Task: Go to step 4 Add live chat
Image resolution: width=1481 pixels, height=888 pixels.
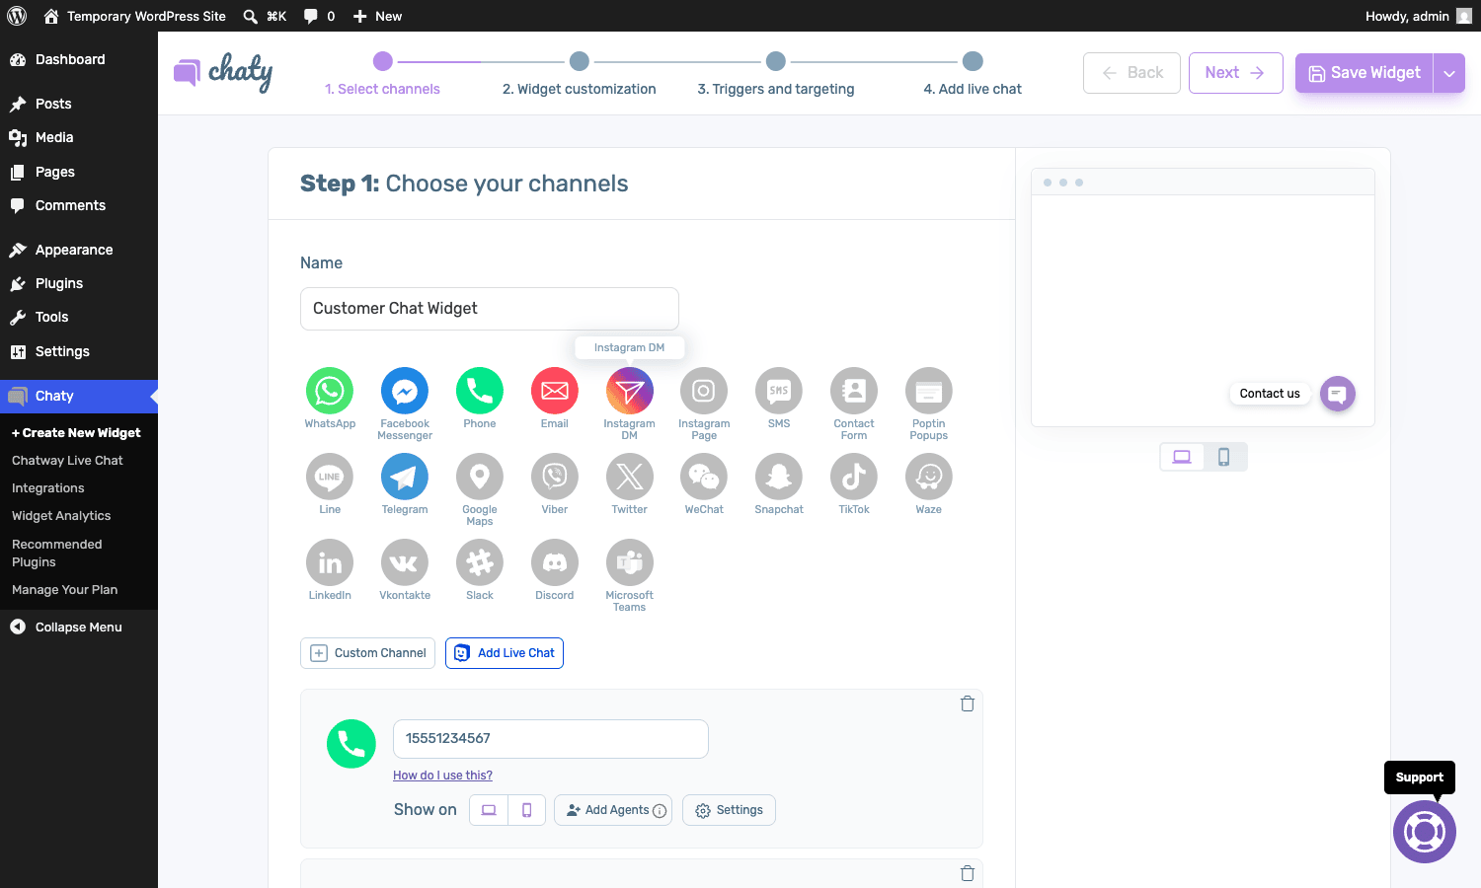Action: coord(973,74)
